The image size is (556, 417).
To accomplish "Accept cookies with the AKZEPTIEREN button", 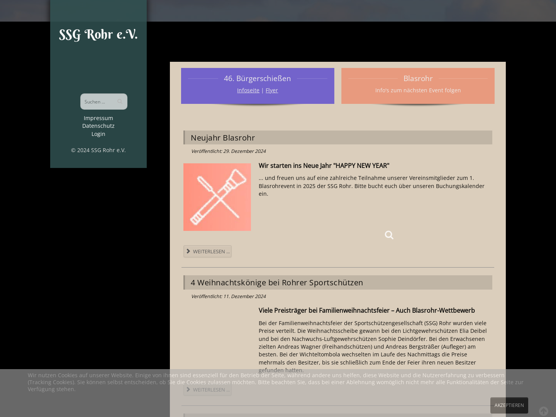I will [509, 405].
